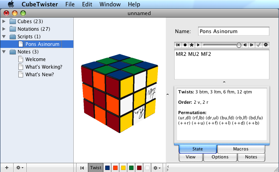Open the File menu
279x172 pixels.
pos(70,4)
